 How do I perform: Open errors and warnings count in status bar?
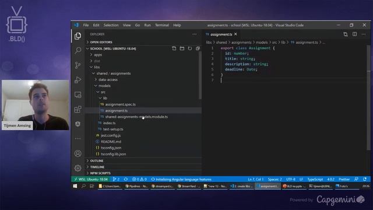point(139,179)
